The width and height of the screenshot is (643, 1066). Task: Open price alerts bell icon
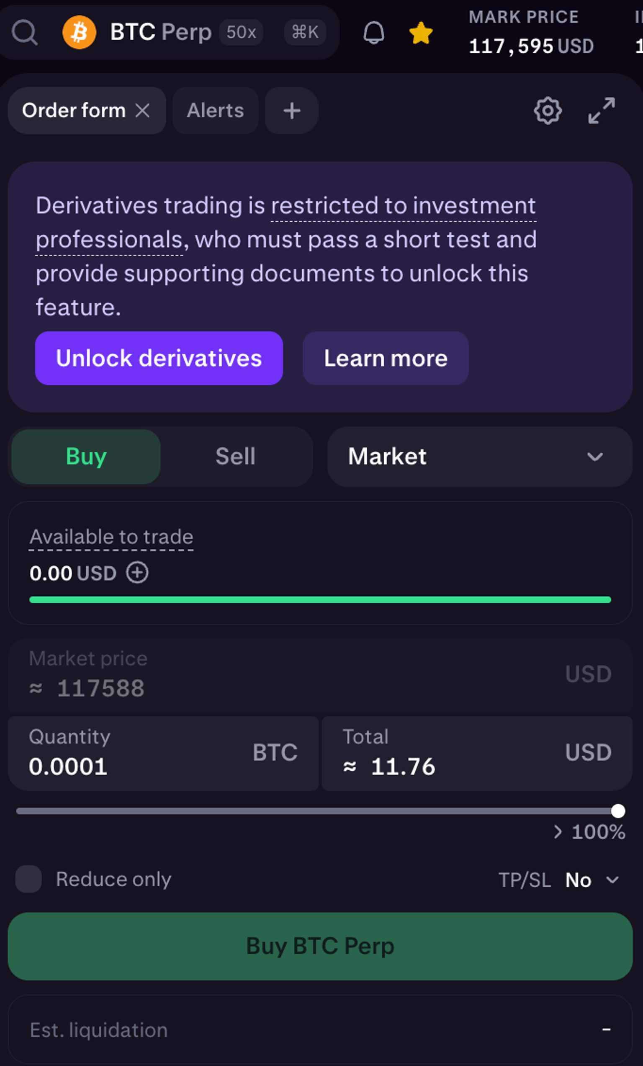point(373,33)
